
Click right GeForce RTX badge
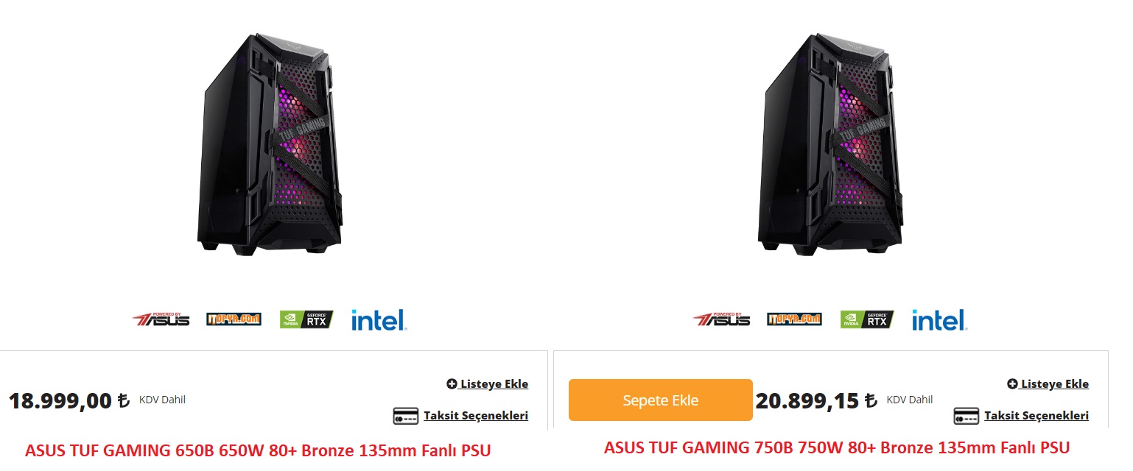pos(867,319)
